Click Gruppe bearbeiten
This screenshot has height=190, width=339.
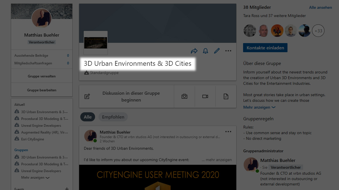tap(42, 90)
